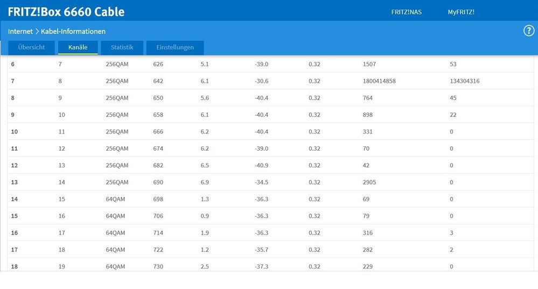
Task: Click frequency 626 in channel row 6
Action: (158, 64)
